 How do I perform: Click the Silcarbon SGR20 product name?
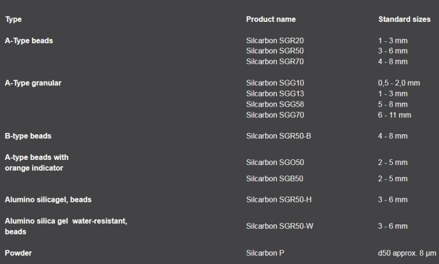[x=275, y=41]
